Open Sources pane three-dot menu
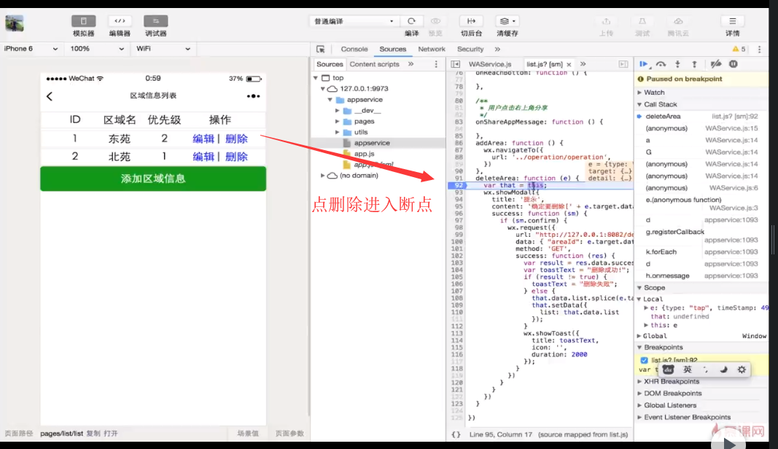The height and width of the screenshot is (449, 778). pyautogui.click(x=436, y=64)
